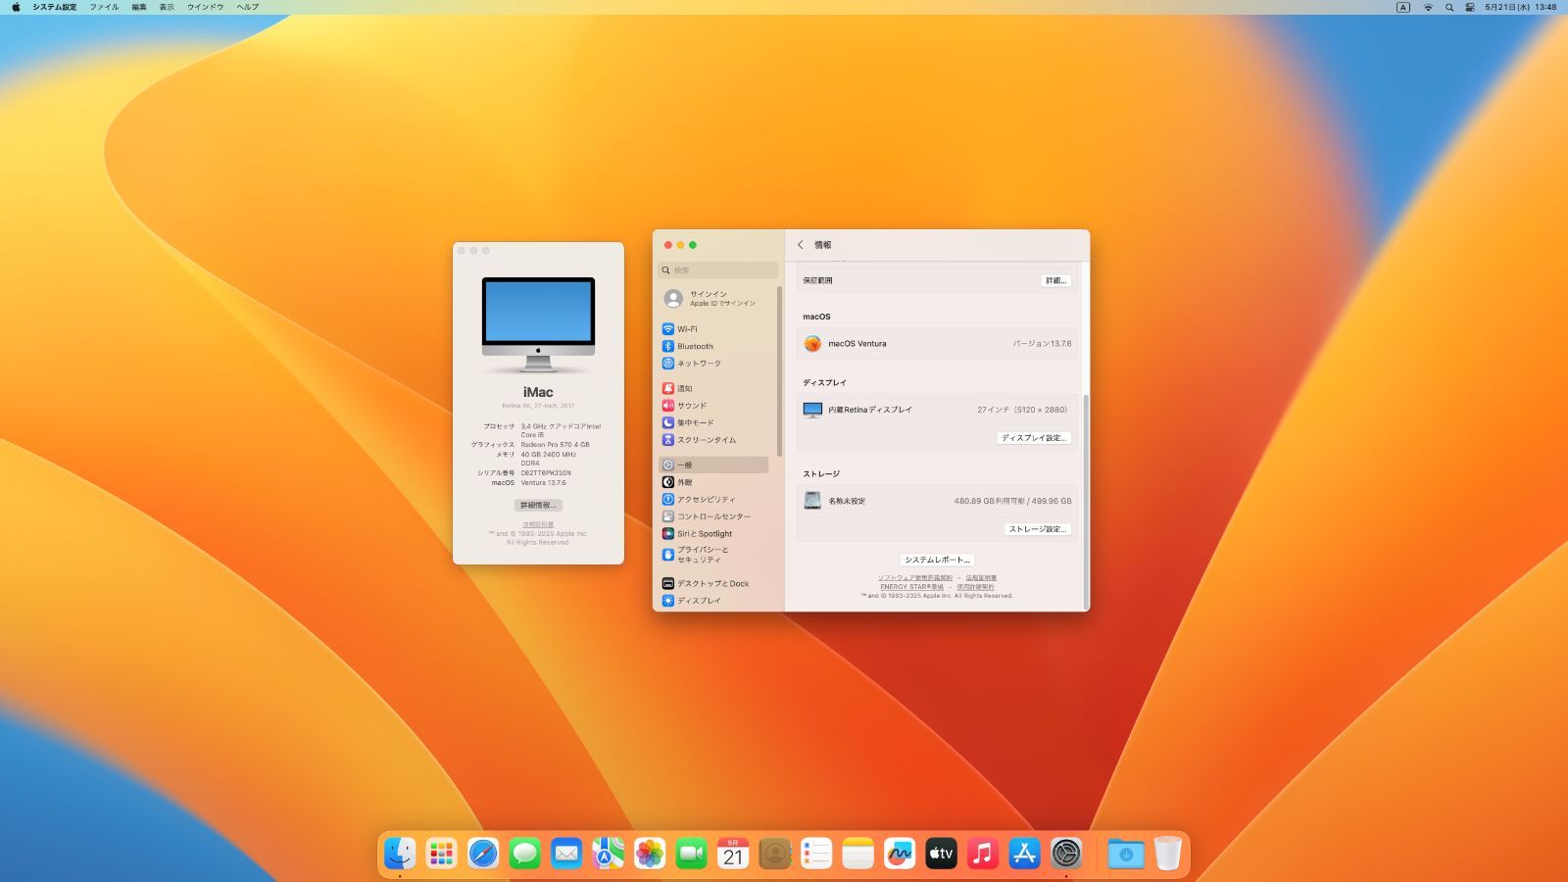
Task: Open Spotlight search in the menu bar
Action: tap(1449, 7)
